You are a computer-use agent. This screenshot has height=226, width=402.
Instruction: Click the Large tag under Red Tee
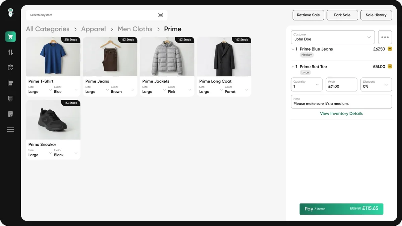(x=305, y=72)
